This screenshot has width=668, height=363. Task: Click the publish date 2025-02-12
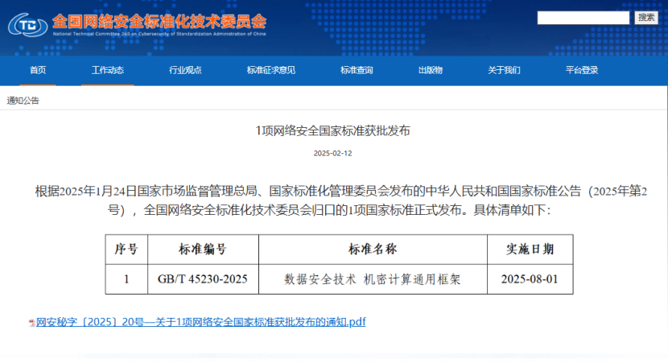[x=332, y=153]
